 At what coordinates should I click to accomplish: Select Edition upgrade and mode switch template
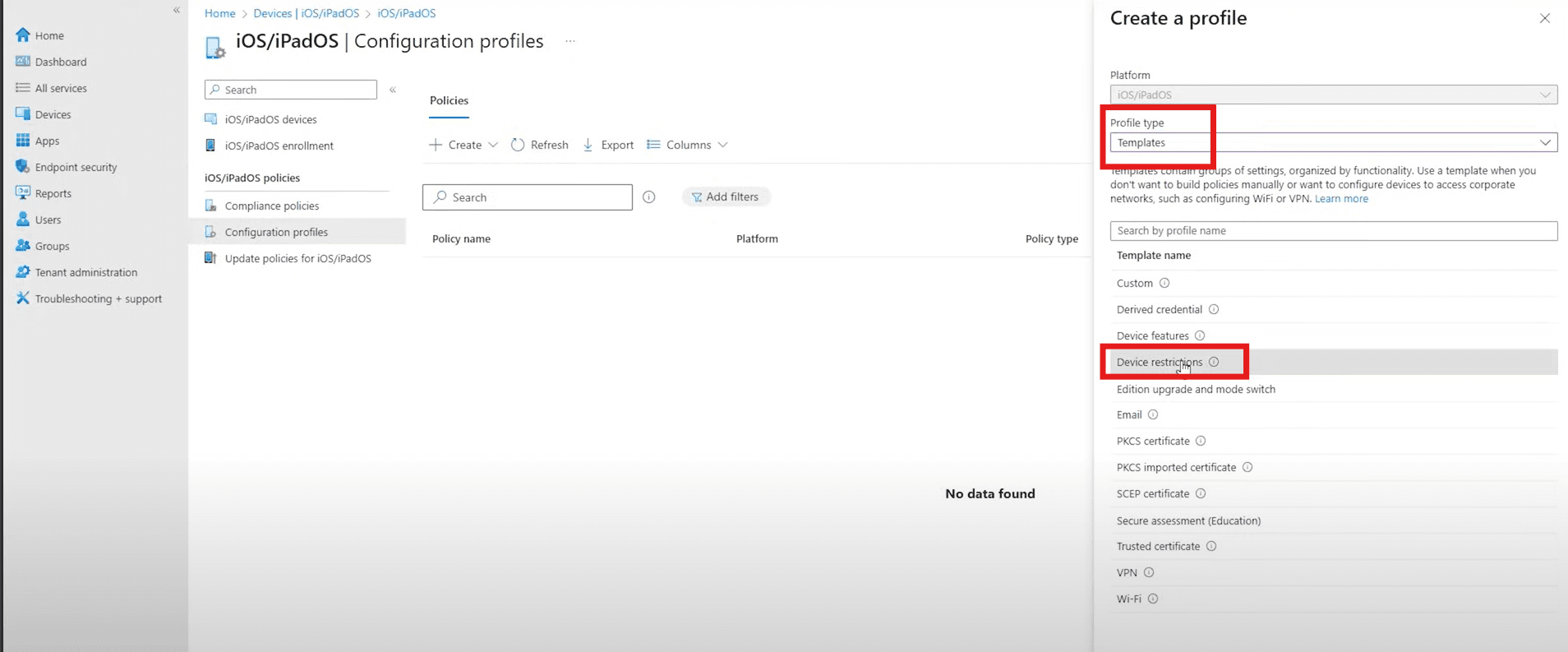pyautogui.click(x=1333, y=389)
